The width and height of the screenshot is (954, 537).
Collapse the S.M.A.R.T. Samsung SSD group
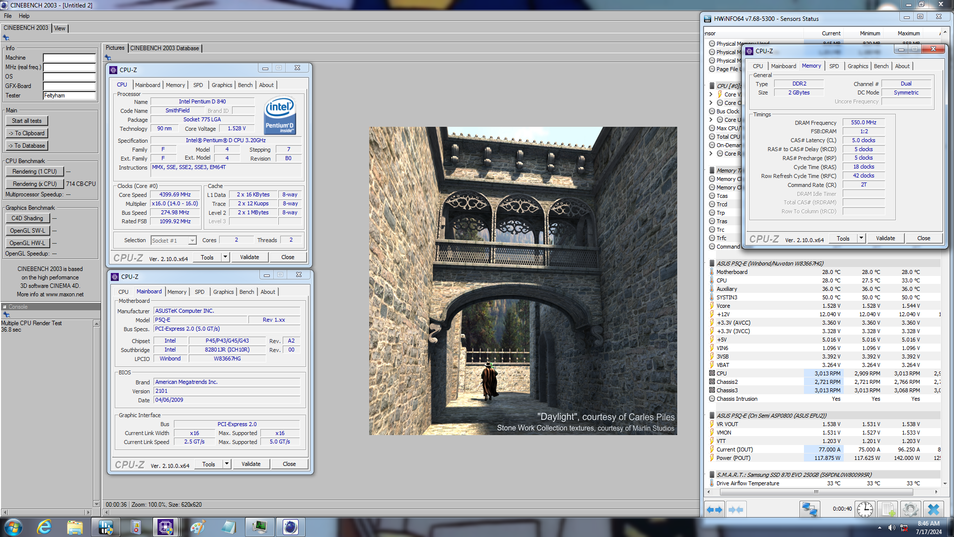706,475
